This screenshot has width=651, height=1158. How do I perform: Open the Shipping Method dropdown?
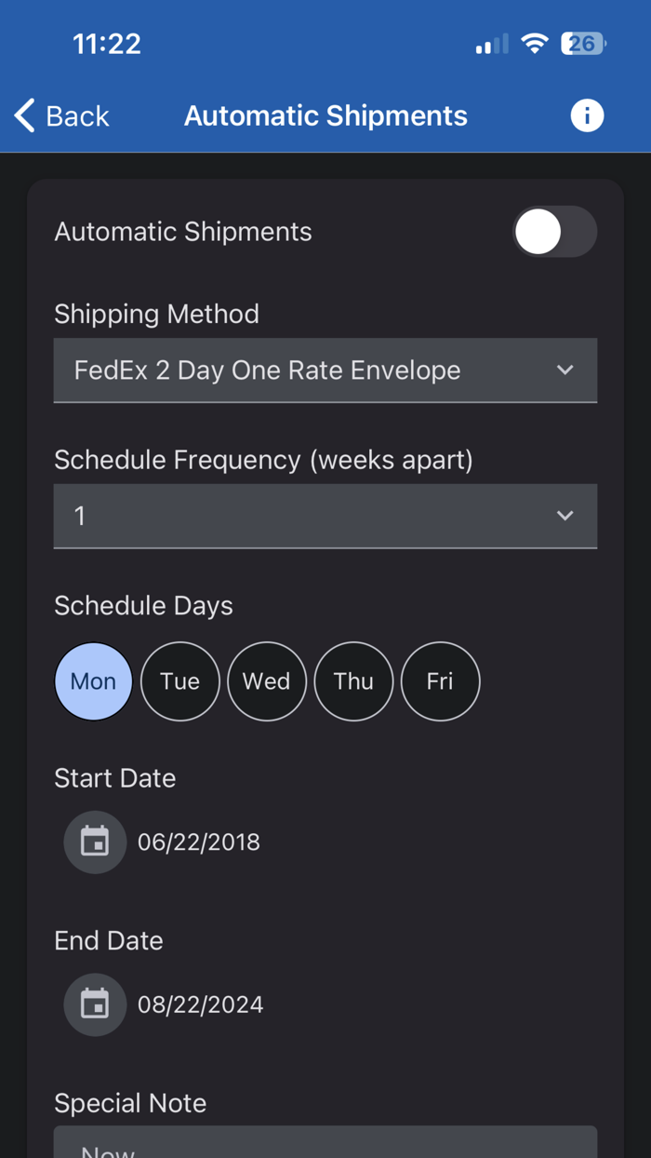(325, 370)
